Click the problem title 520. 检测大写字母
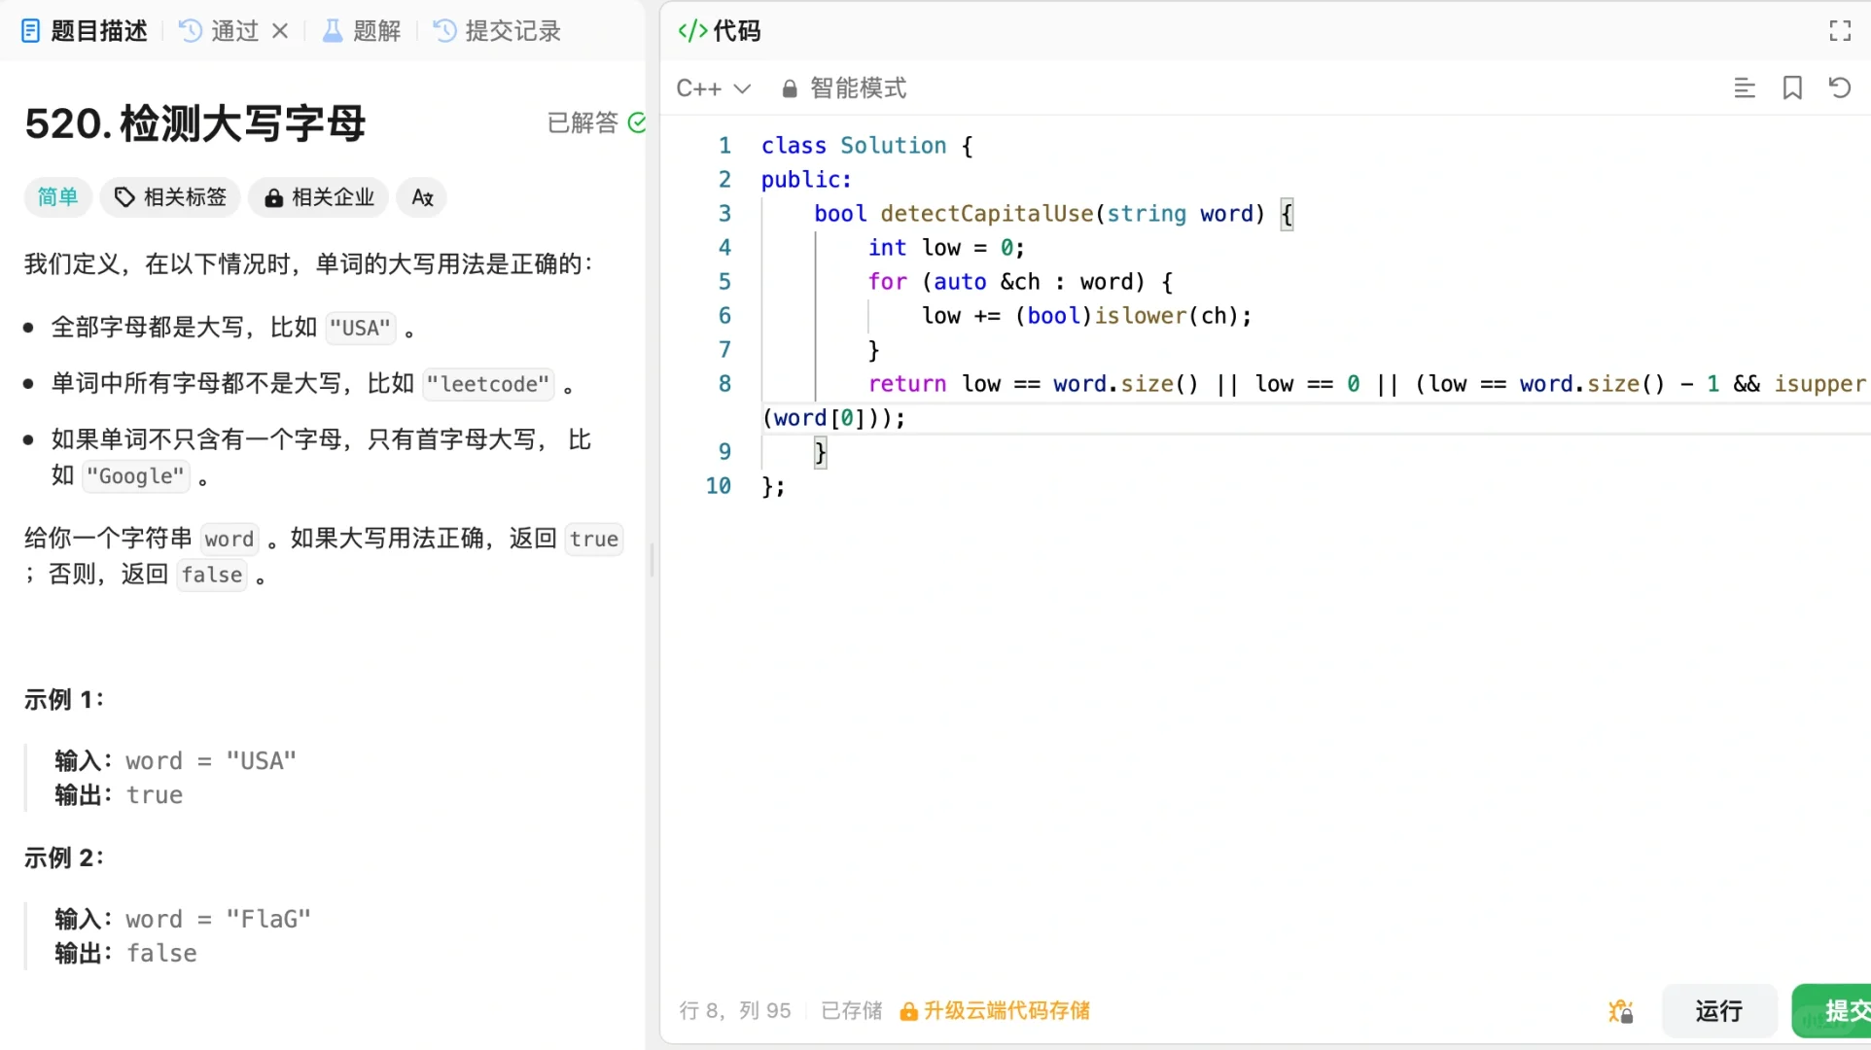This screenshot has width=1871, height=1050. click(x=195, y=123)
